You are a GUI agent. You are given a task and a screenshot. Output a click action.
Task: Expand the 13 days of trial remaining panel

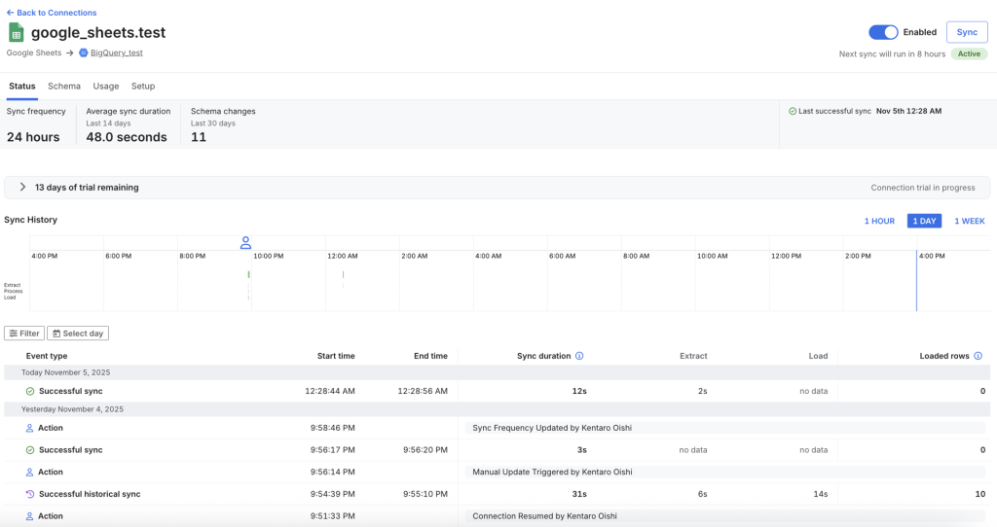click(22, 187)
